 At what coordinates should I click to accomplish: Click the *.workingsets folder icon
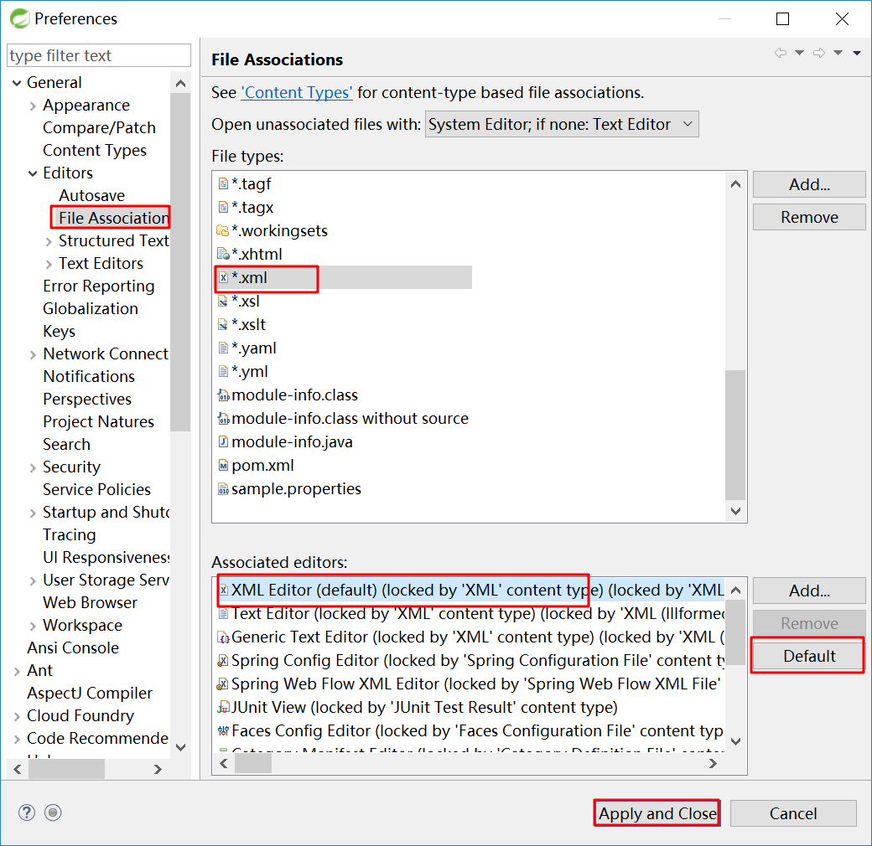222,230
